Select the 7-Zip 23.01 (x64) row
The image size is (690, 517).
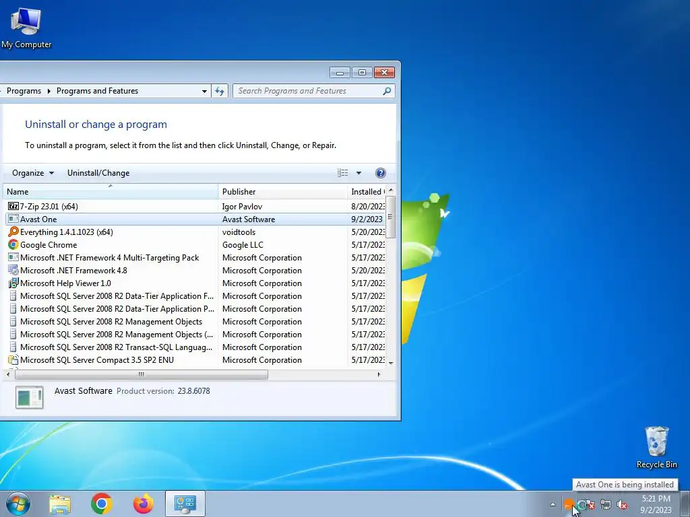195,206
